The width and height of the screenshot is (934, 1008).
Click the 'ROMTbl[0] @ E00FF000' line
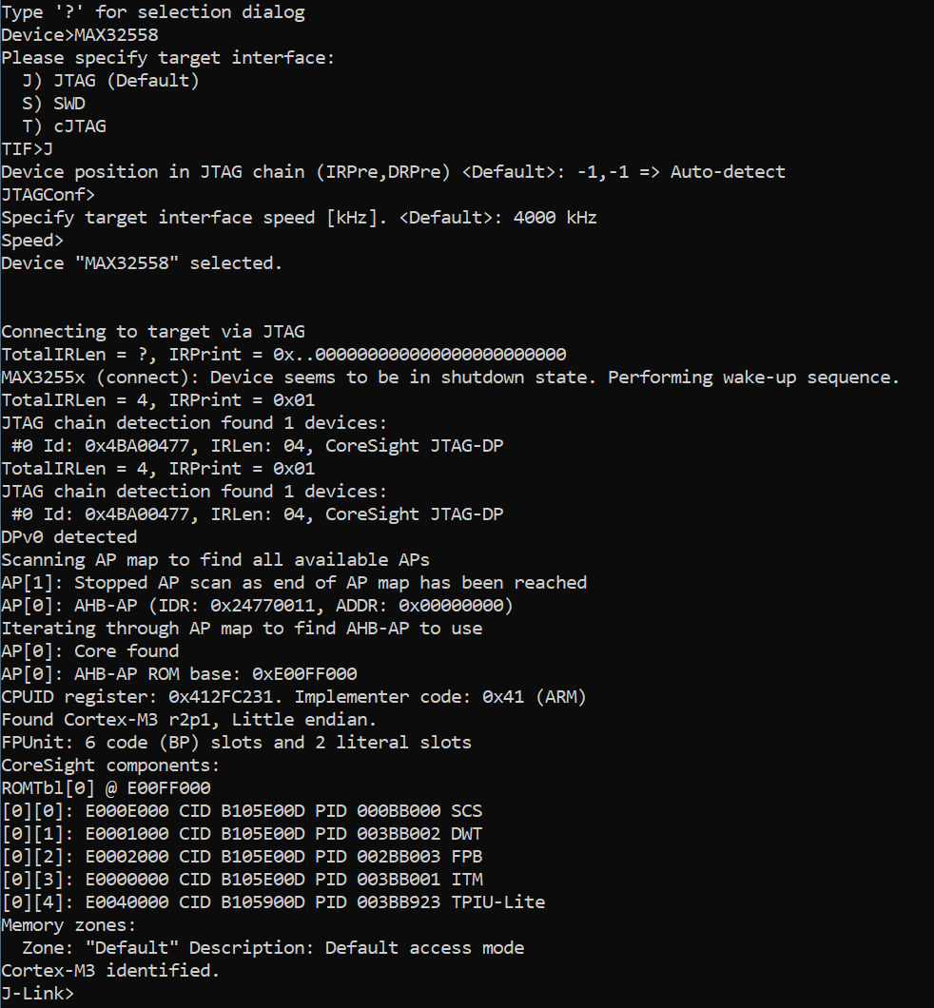pyautogui.click(x=106, y=788)
